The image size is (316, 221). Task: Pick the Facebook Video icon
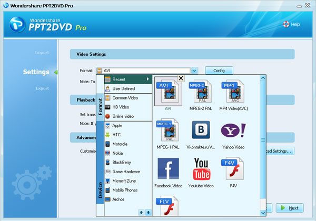click(169, 168)
